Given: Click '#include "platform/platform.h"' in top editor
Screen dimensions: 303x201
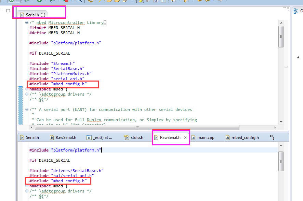Looking at the screenshot, I should click(x=65, y=43).
